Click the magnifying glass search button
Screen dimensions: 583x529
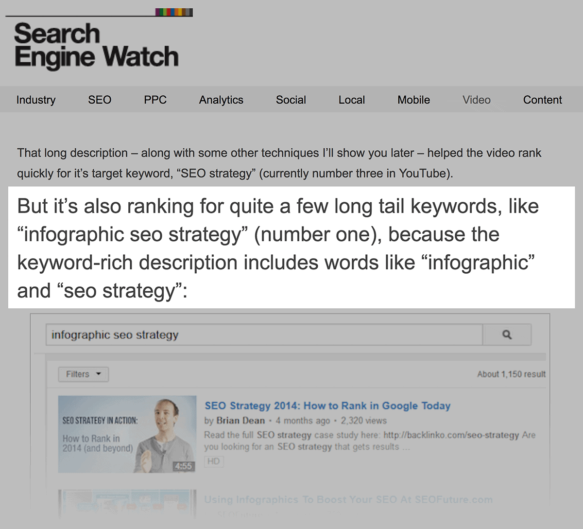507,335
